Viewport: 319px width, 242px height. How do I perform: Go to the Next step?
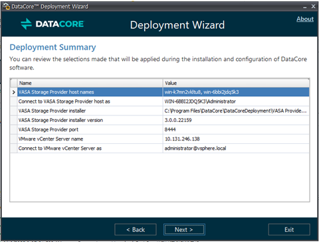point(184,229)
